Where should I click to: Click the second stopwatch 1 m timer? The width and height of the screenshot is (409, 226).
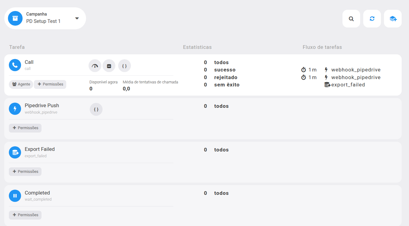309,78
